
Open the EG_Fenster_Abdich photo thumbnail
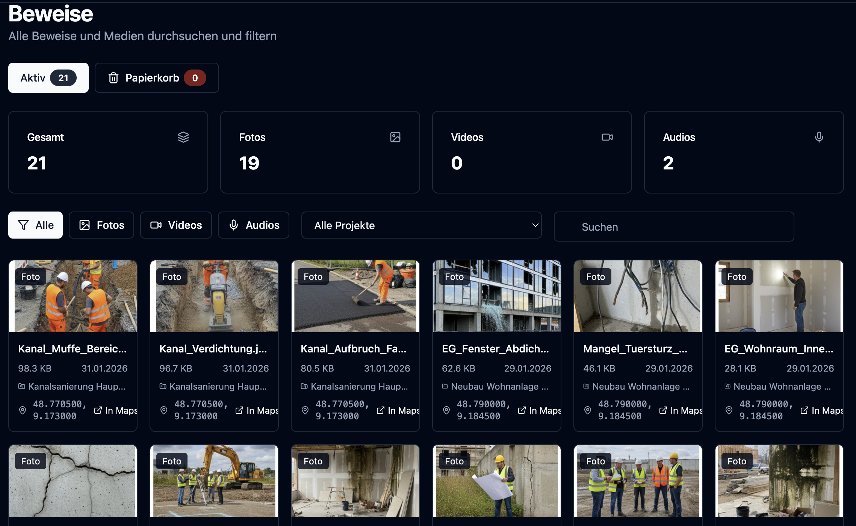point(497,296)
